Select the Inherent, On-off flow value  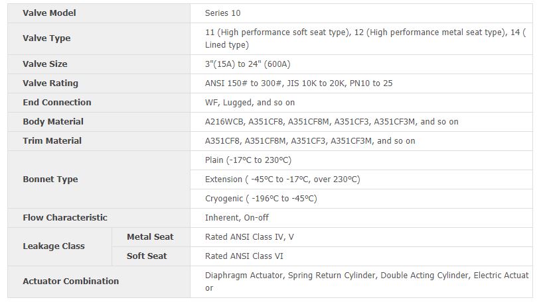pyautogui.click(x=237, y=218)
